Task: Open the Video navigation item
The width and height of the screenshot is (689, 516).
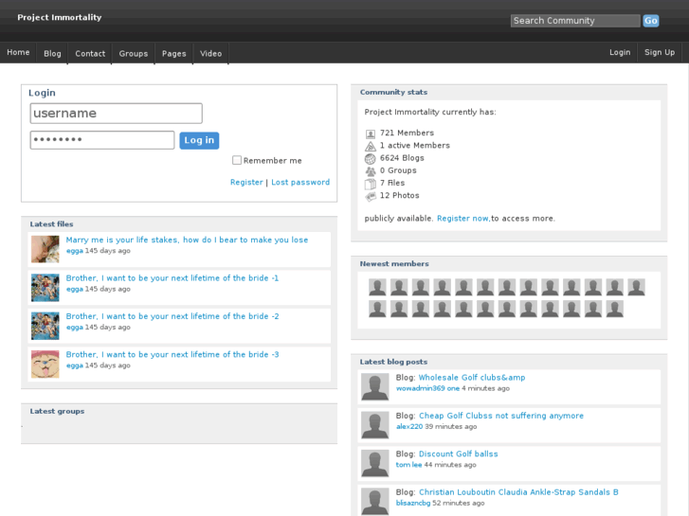Action: tap(211, 53)
